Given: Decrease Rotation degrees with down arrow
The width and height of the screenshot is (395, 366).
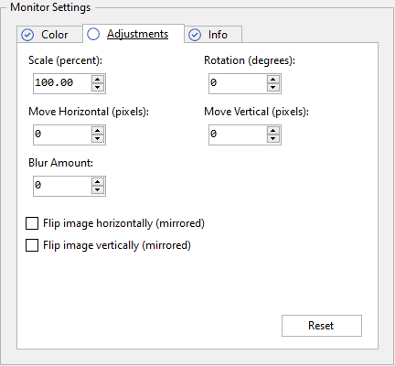Looking at the screenshot, I should (x=273, y=88).
